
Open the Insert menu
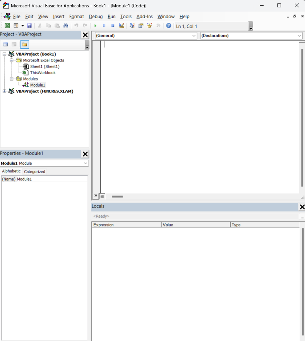58,17
